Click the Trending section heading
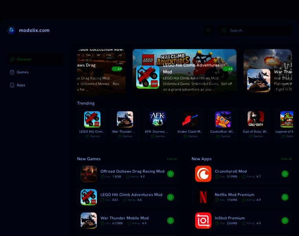This screenshot has height=236, width=299. [86, 103]
